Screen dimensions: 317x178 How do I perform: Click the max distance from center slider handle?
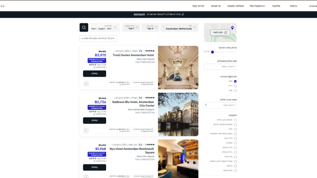(x=212, y=52)
